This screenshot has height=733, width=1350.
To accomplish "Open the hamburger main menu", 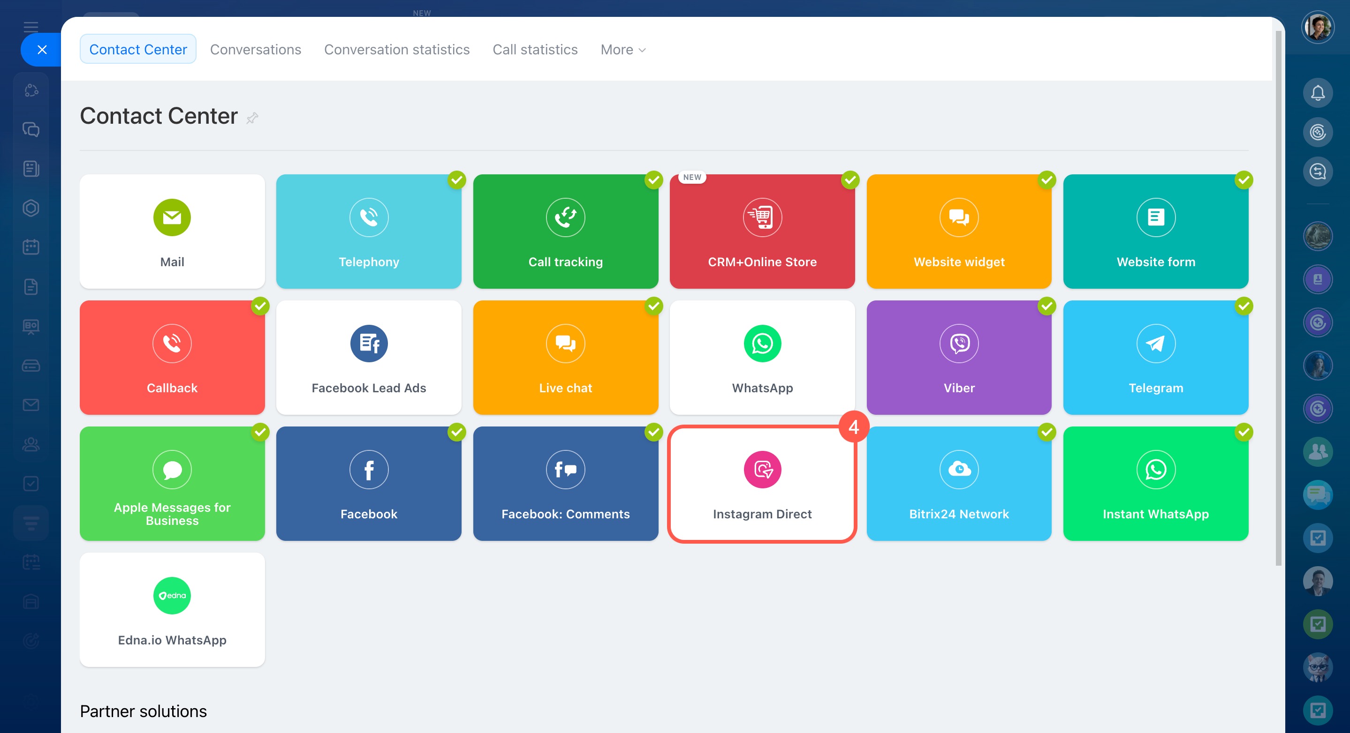I will click(x=31, y=27).
